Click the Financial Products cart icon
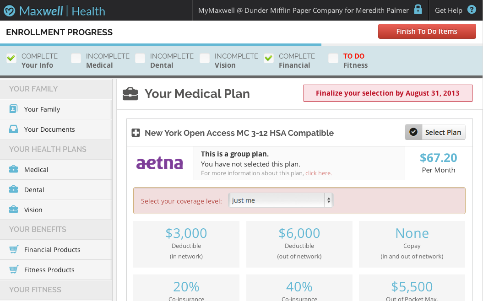The width and height of the screenshot is (483, 301). [x=14, y=250]
